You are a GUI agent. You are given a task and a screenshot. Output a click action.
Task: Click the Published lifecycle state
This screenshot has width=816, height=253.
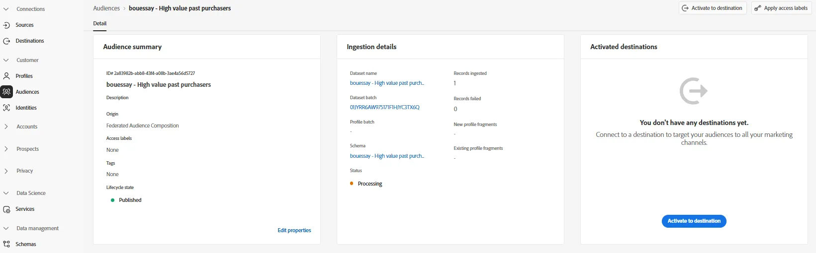point(130,200)
